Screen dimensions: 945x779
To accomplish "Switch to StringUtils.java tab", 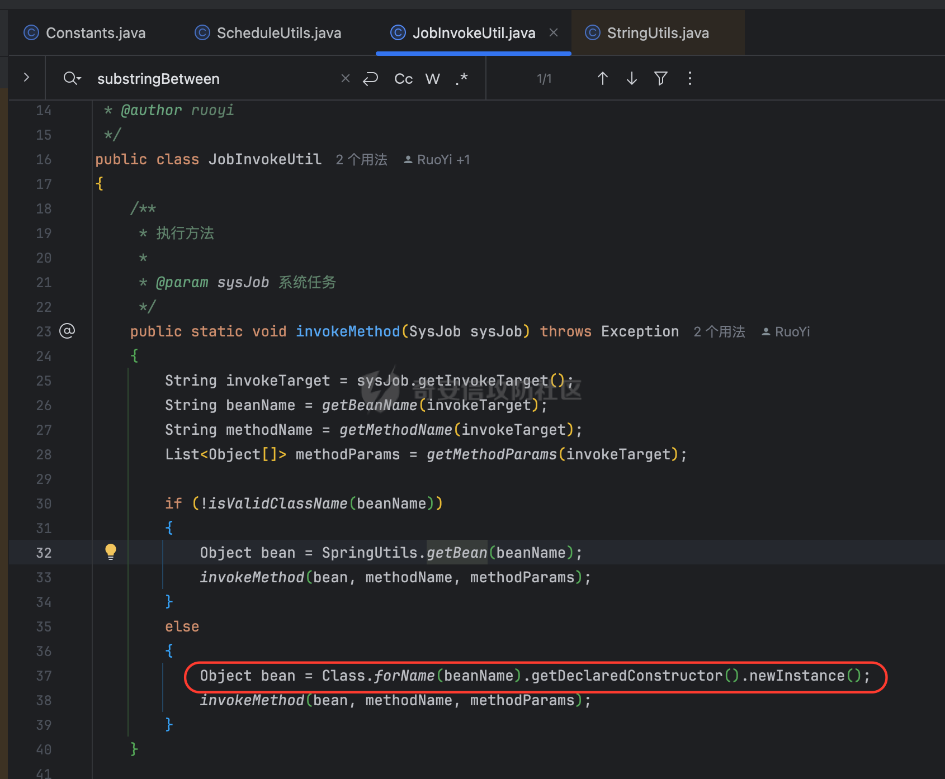I will [x=647, y=33].
